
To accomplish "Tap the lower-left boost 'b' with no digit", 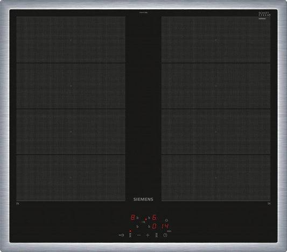I will tap(137, 227).
